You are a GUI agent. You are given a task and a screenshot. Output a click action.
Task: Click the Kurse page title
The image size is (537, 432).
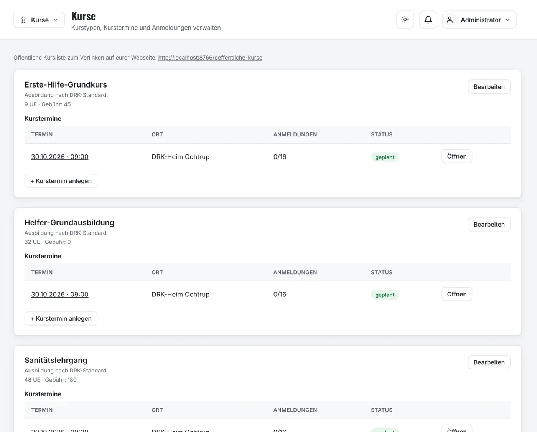click(84, 16)
